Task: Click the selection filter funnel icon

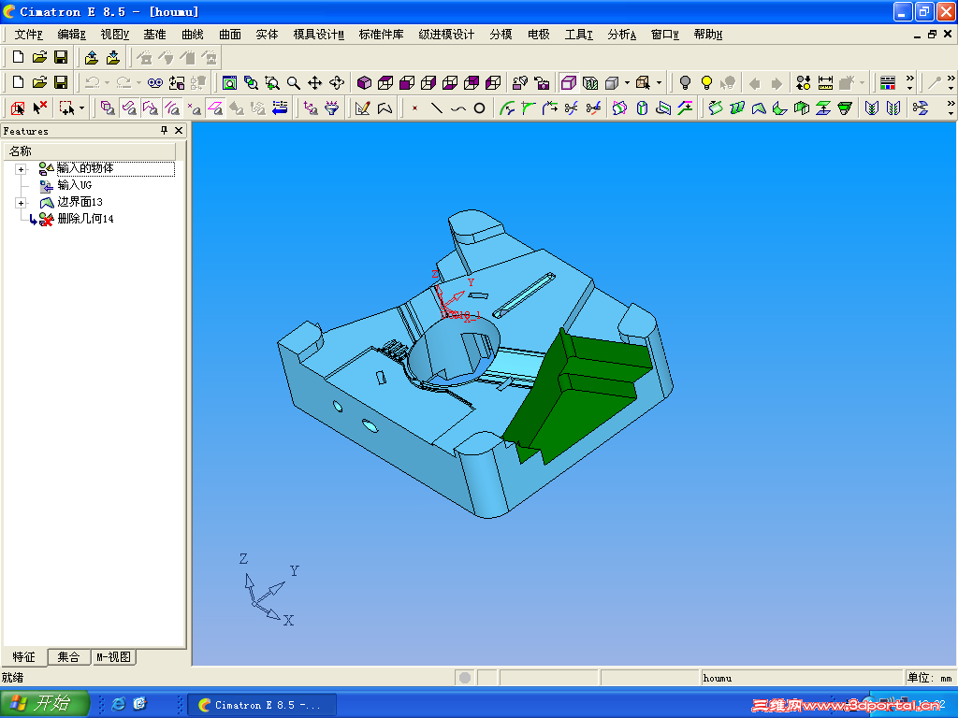Action: pyautogui.click(x=332, y=108)
